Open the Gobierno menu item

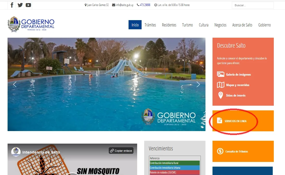click(x=264, y=25)
